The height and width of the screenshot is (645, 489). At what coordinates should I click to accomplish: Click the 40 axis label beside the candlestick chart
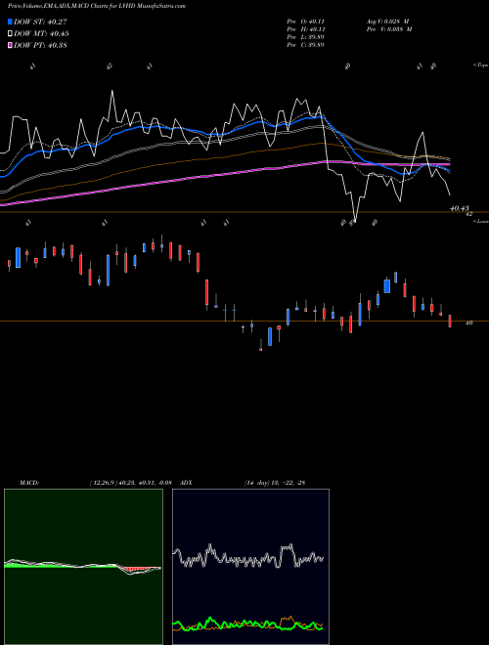pos(468,323)
